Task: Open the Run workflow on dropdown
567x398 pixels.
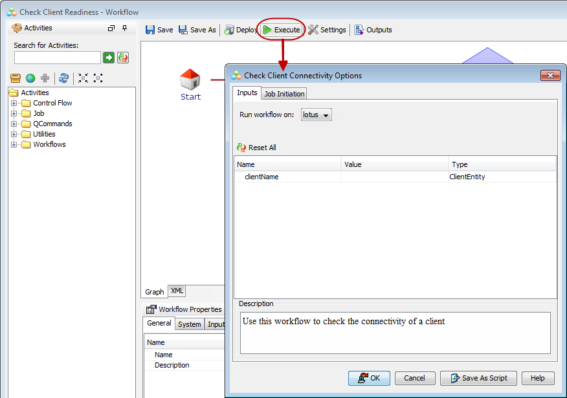Action: click(x=317, y=115)
